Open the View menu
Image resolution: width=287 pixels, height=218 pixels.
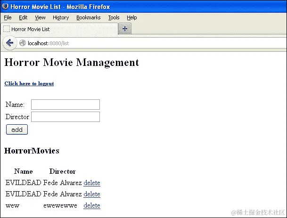(x=40, y=17)
